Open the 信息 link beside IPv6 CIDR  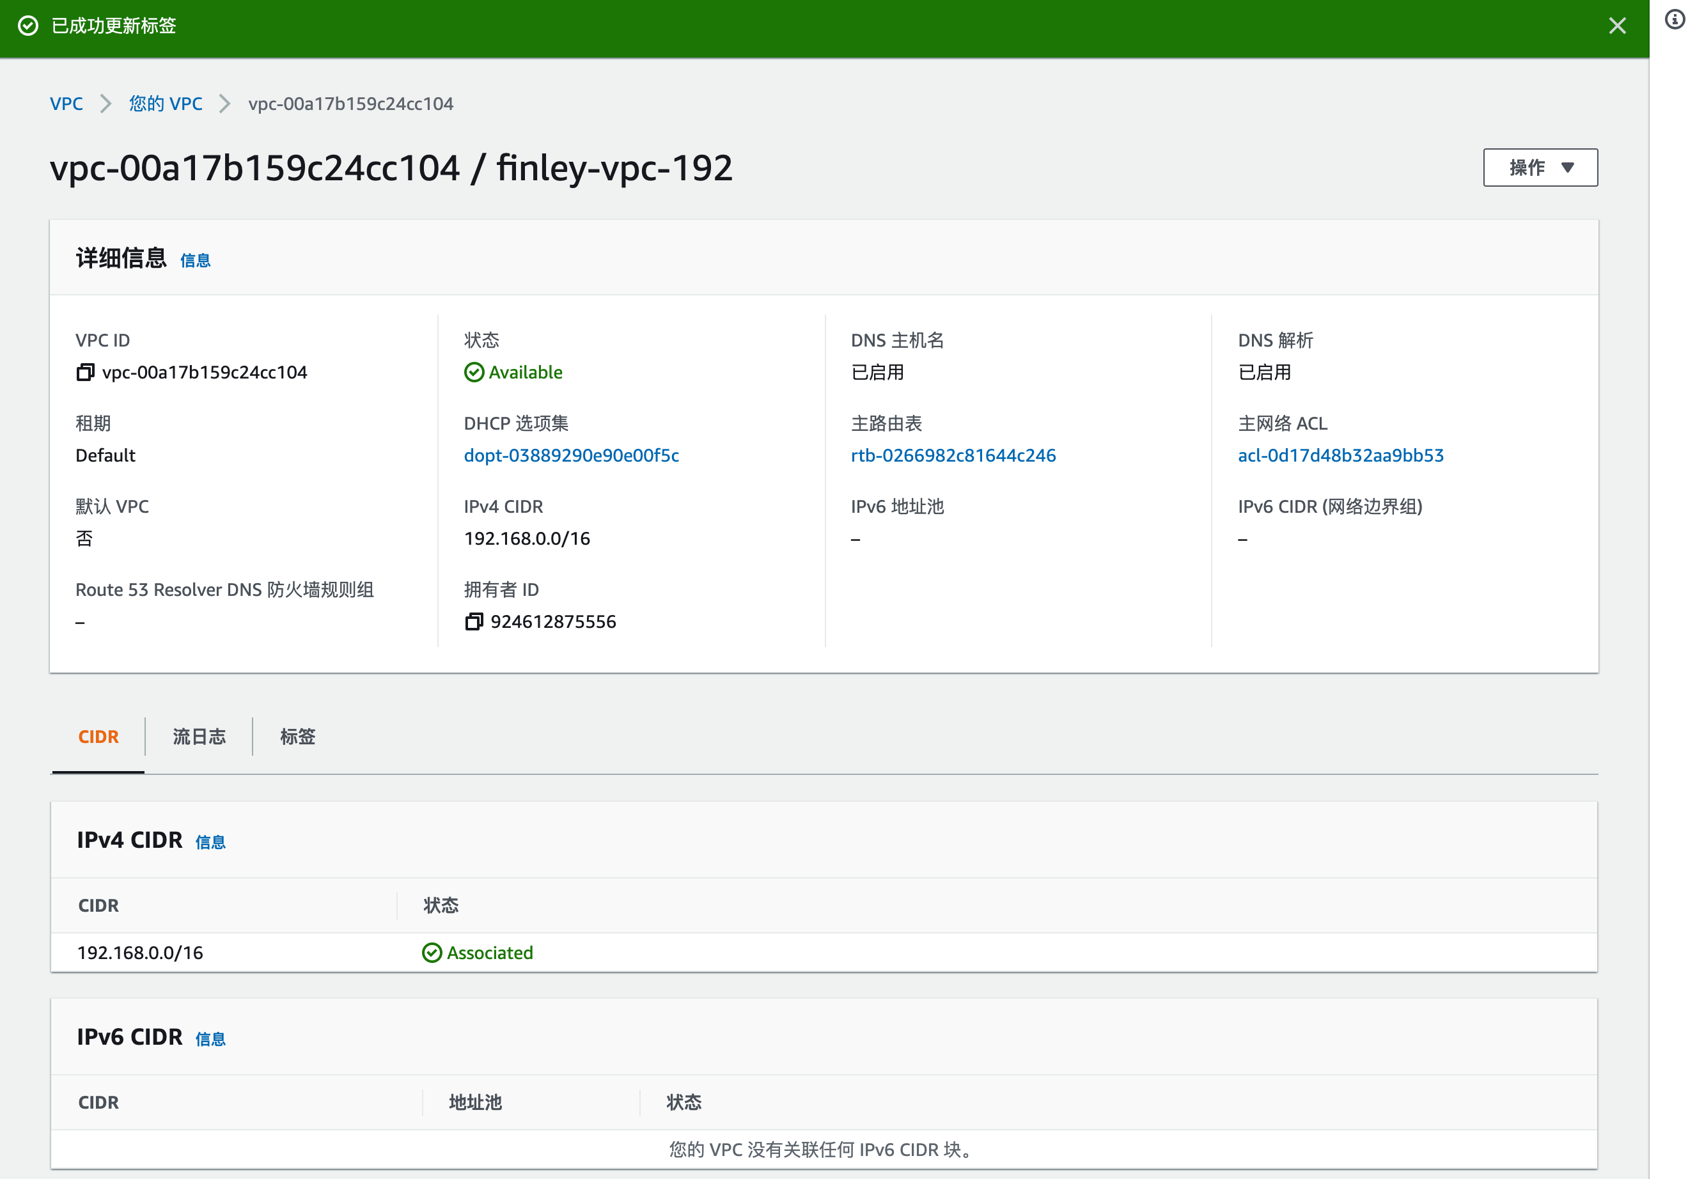pyautogui.click(x=211, y=1038)
